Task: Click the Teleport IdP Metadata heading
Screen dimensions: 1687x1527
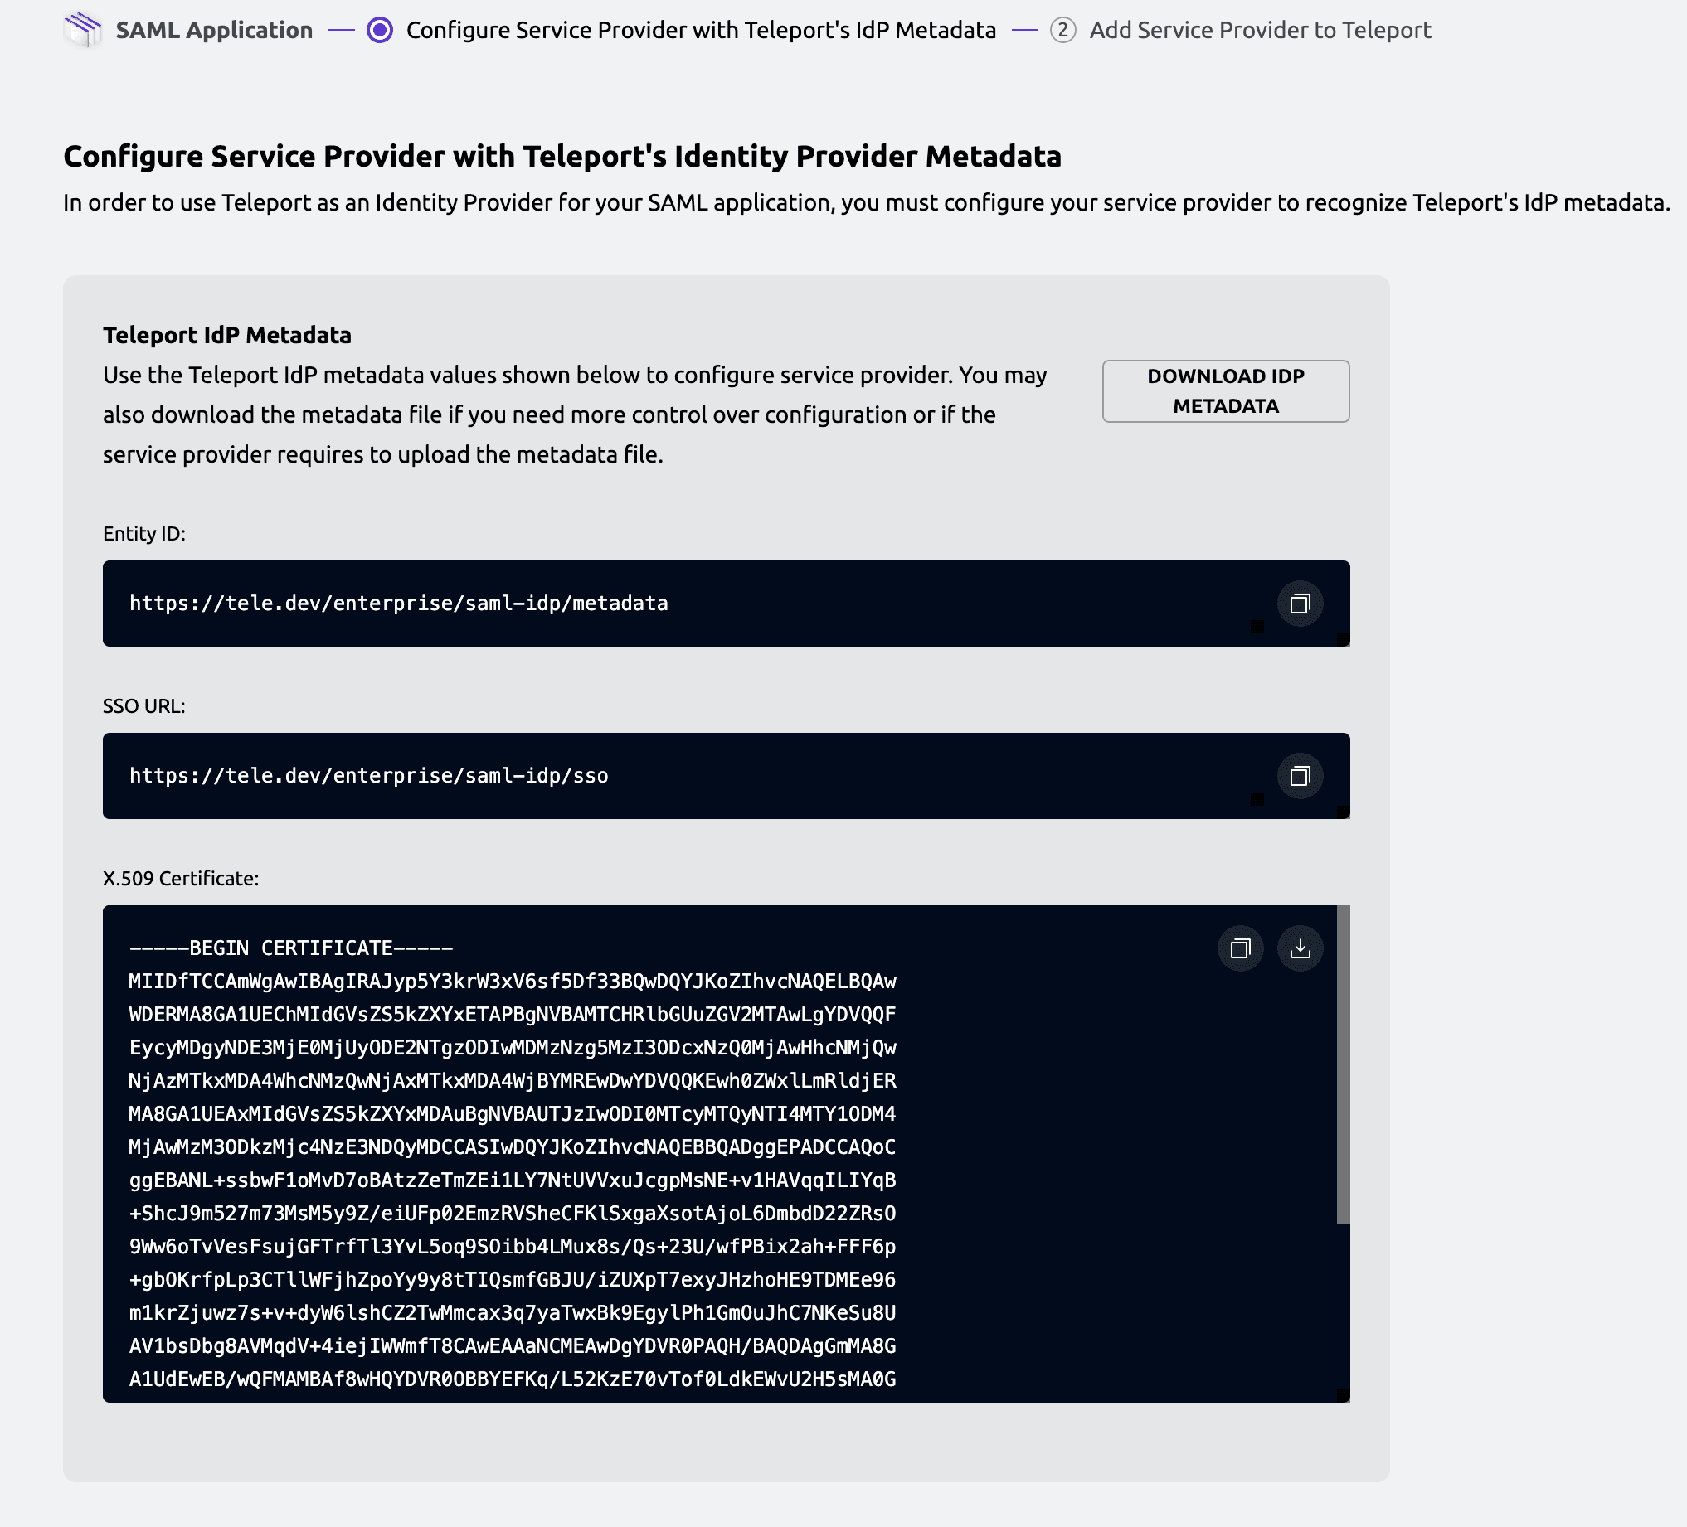Action: [x=226, y=336]
